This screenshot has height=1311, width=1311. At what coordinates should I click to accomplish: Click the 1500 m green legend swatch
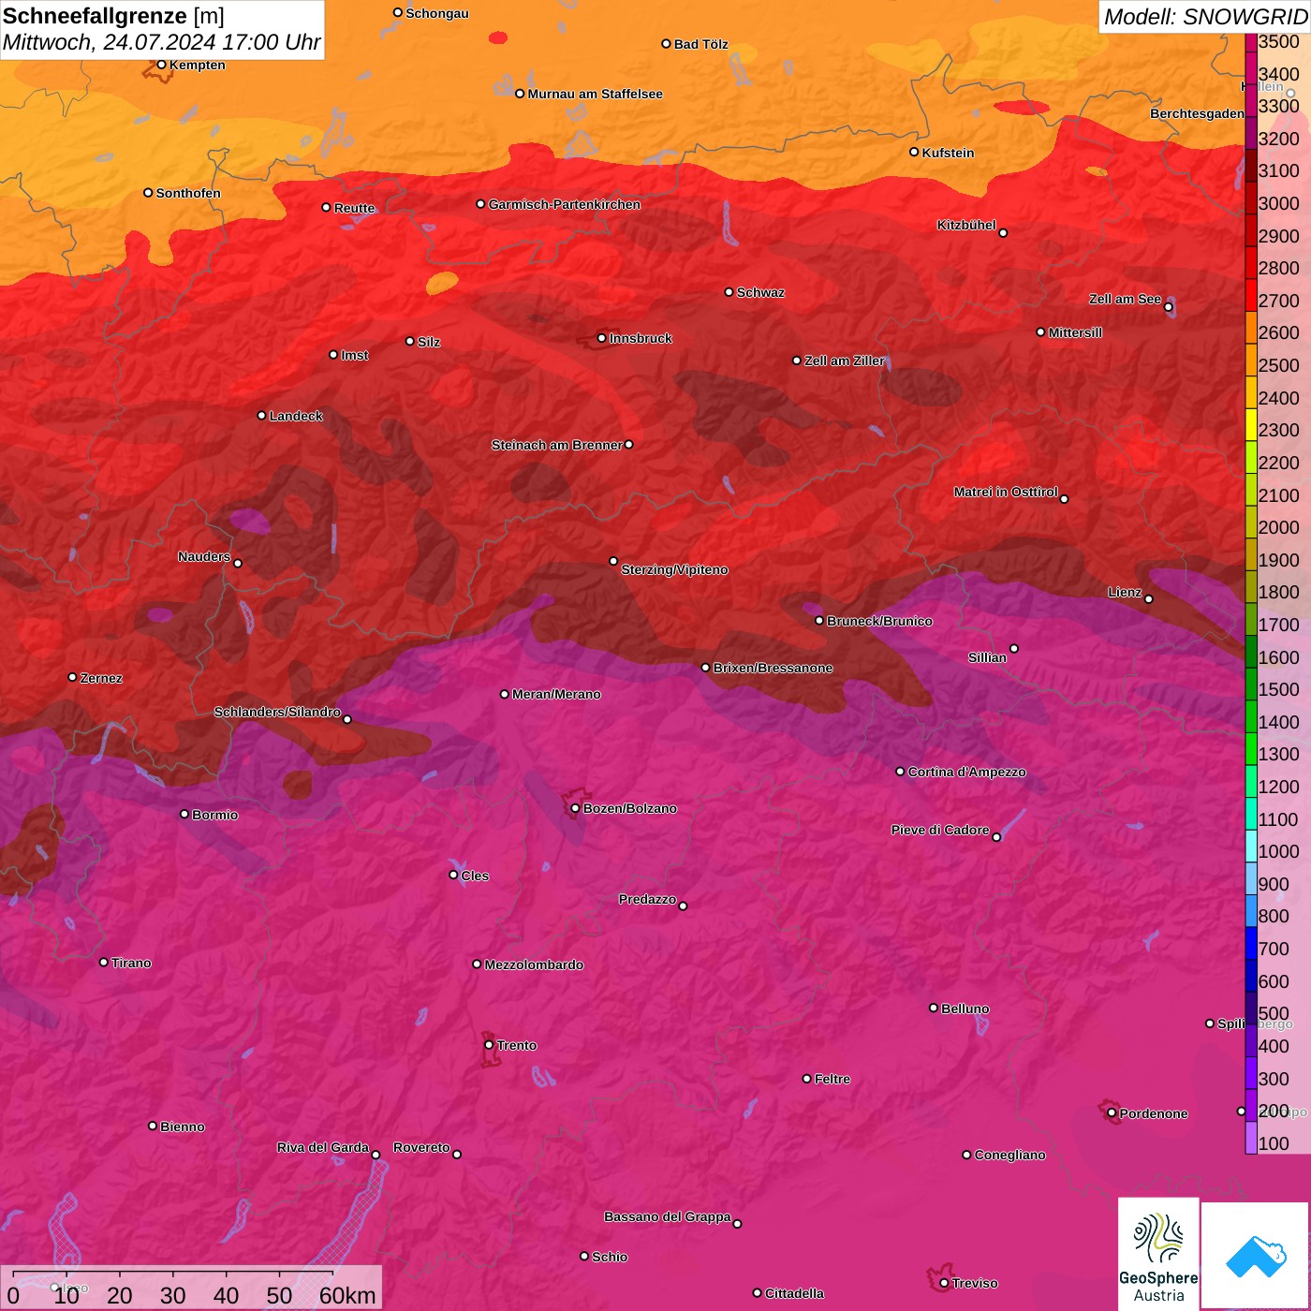1250,685
